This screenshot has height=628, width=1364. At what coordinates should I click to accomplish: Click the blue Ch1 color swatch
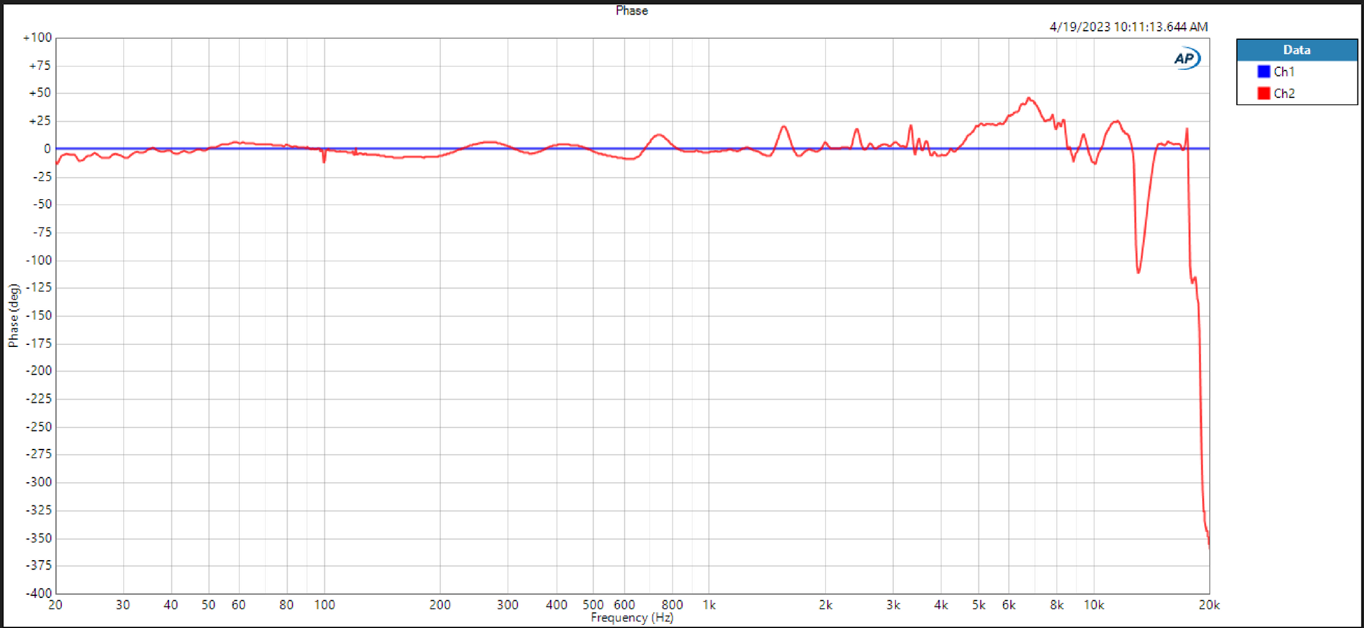pyautogui.click(x=1263, y=71)
